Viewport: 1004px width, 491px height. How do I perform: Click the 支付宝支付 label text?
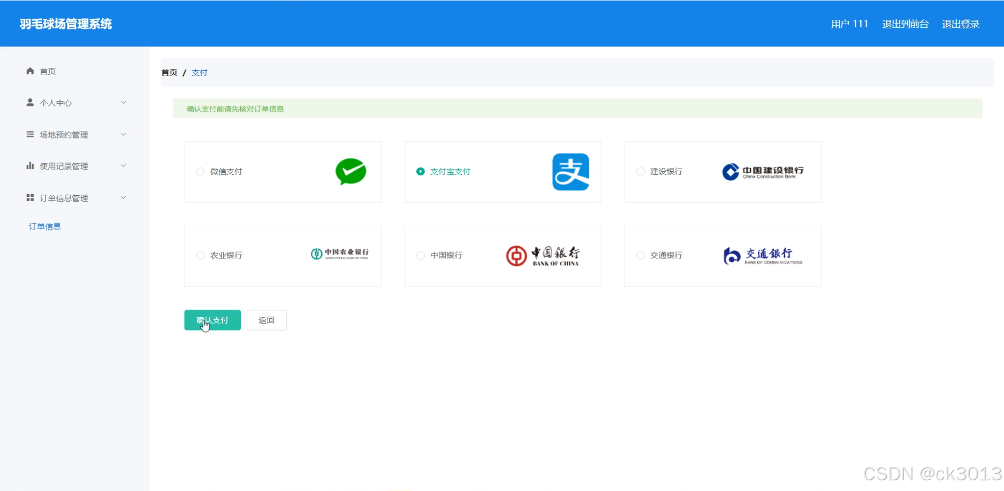[450, 172]
